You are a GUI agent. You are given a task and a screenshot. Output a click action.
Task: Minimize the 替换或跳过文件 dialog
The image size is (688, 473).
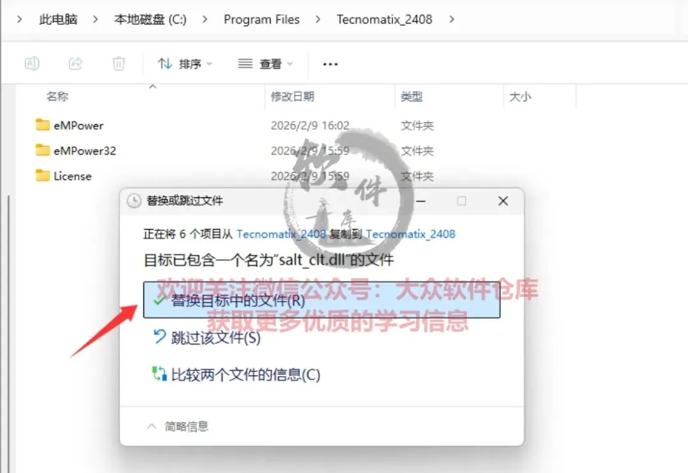[420, 201]
